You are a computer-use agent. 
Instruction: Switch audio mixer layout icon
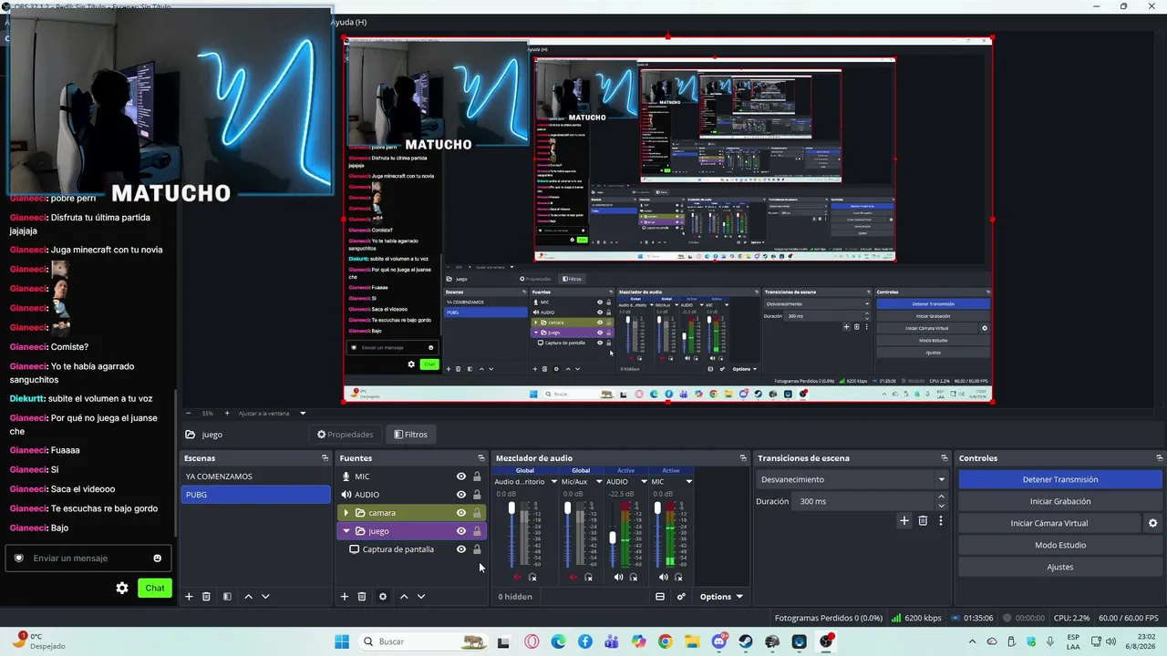[x=660, y=597]
